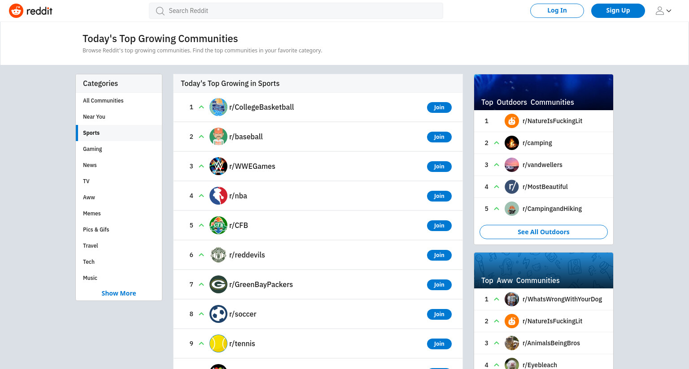
Task: Click NatureIsFuckingLit avatar in Outdoors list
Action: 512,121
